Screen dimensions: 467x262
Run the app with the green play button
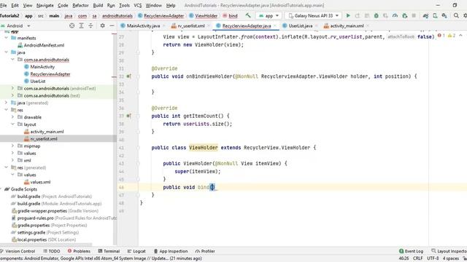pos(348,15)
